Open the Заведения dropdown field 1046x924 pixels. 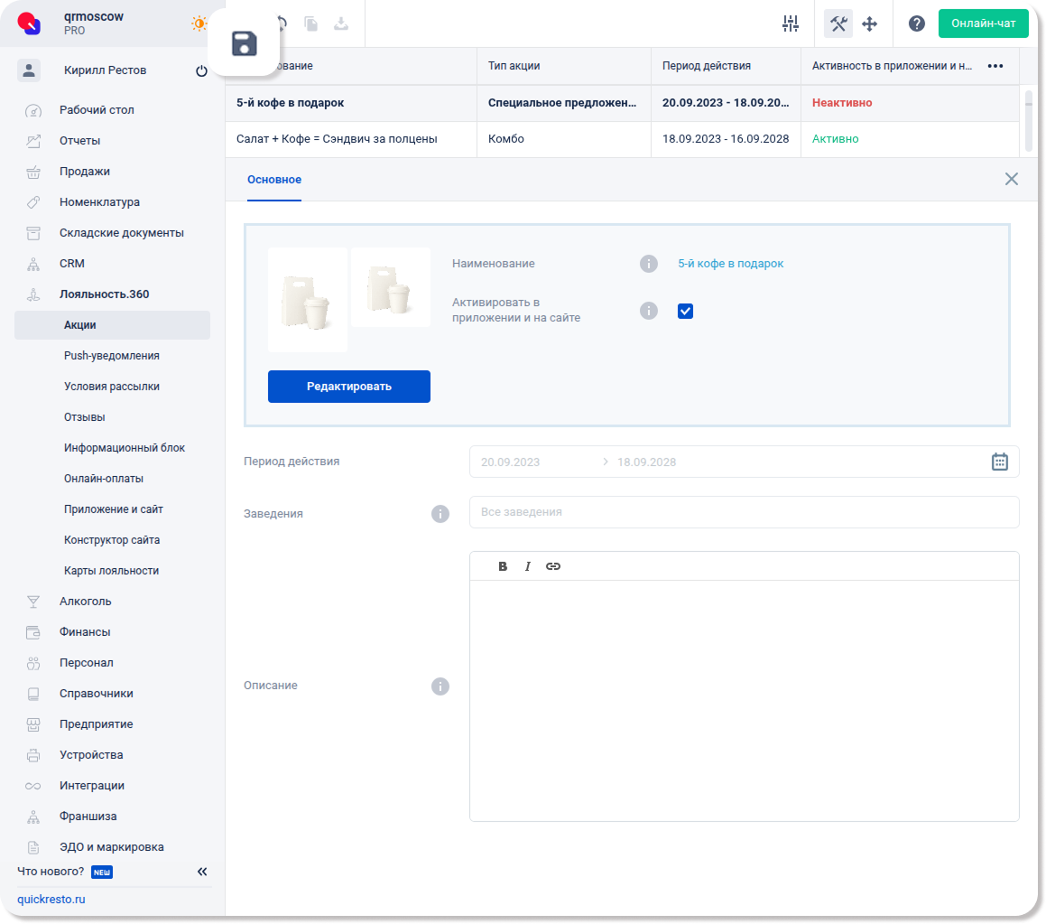(744, 512)
